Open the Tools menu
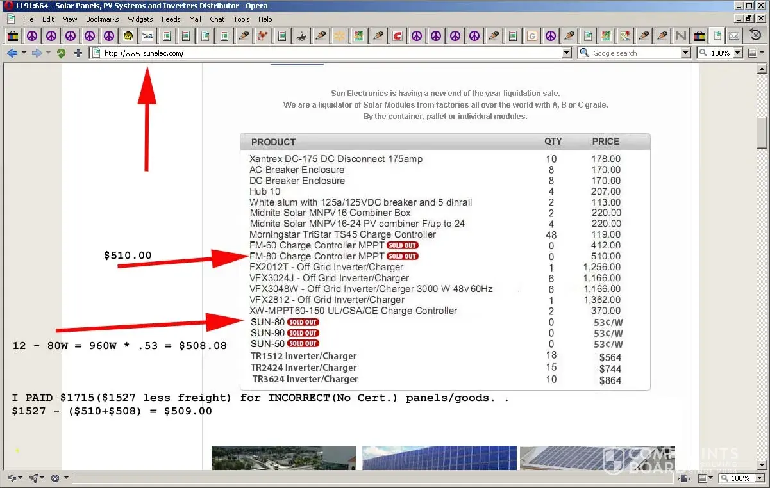 pyautogui.click(x=241, y=19)
